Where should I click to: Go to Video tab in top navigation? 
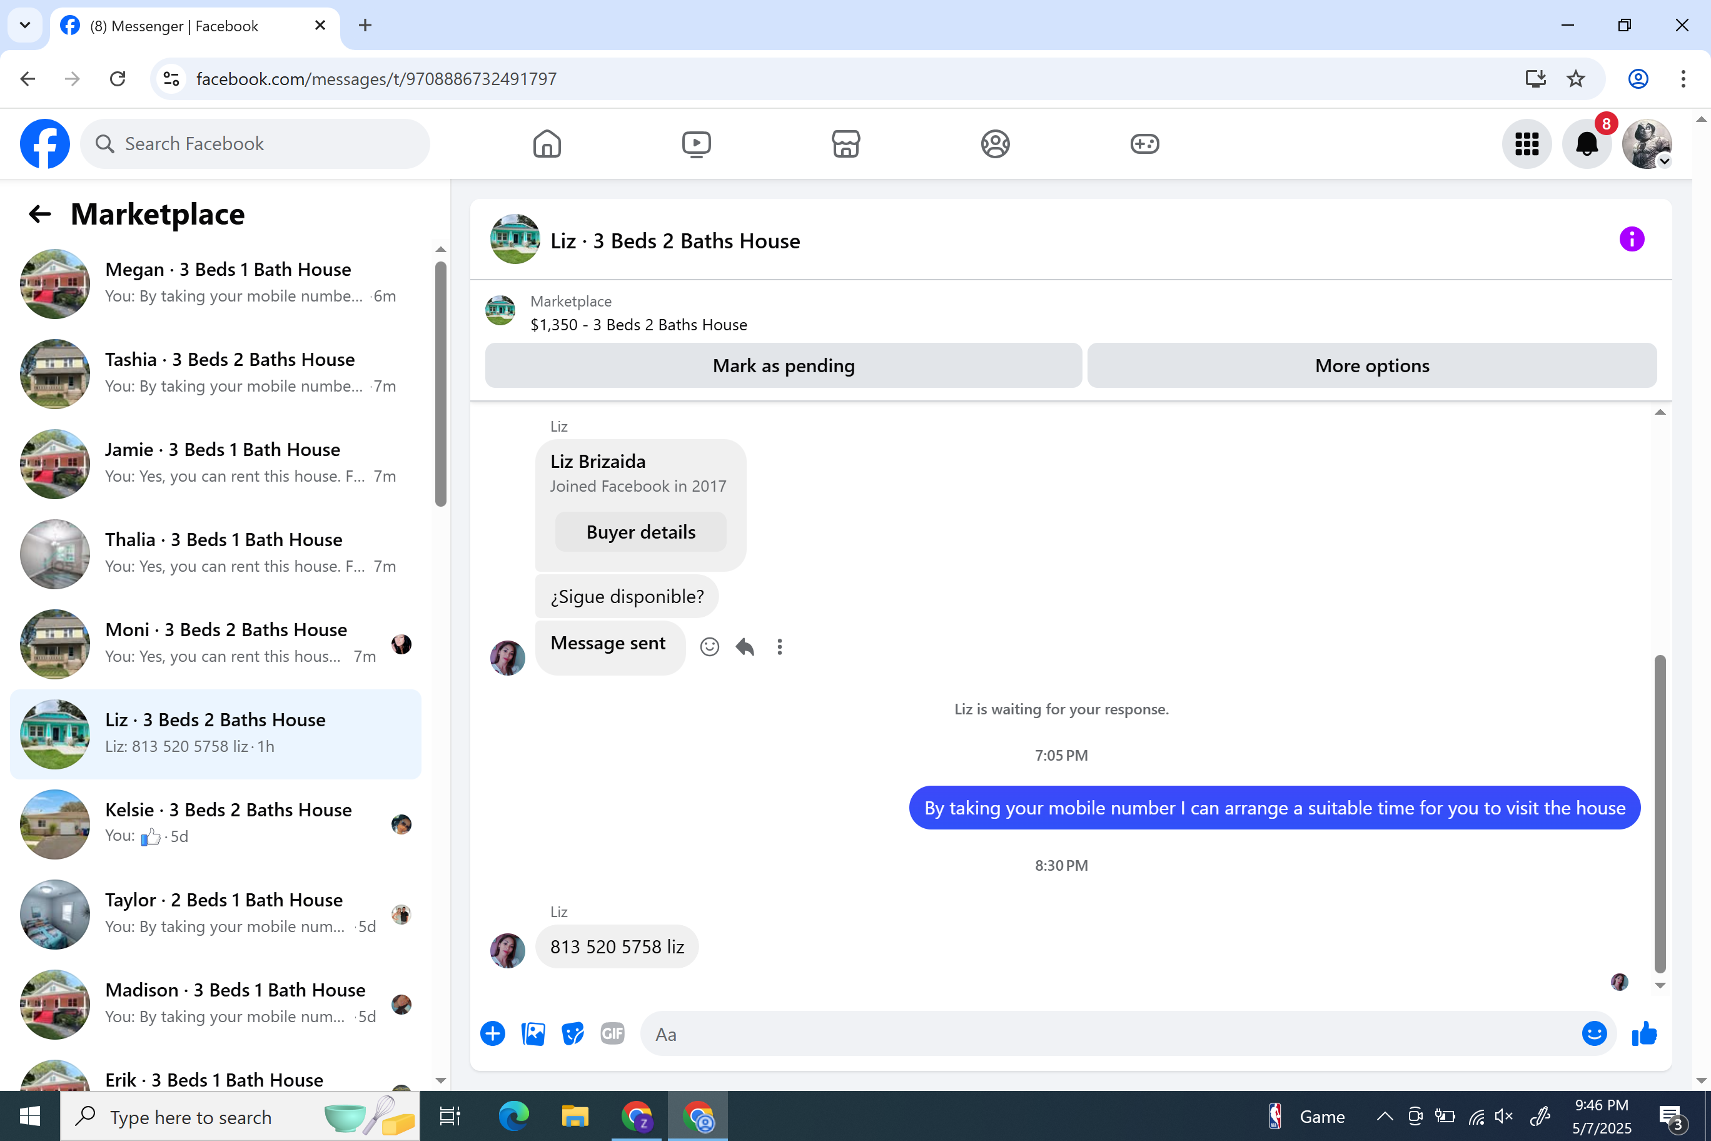coord(696,144)
